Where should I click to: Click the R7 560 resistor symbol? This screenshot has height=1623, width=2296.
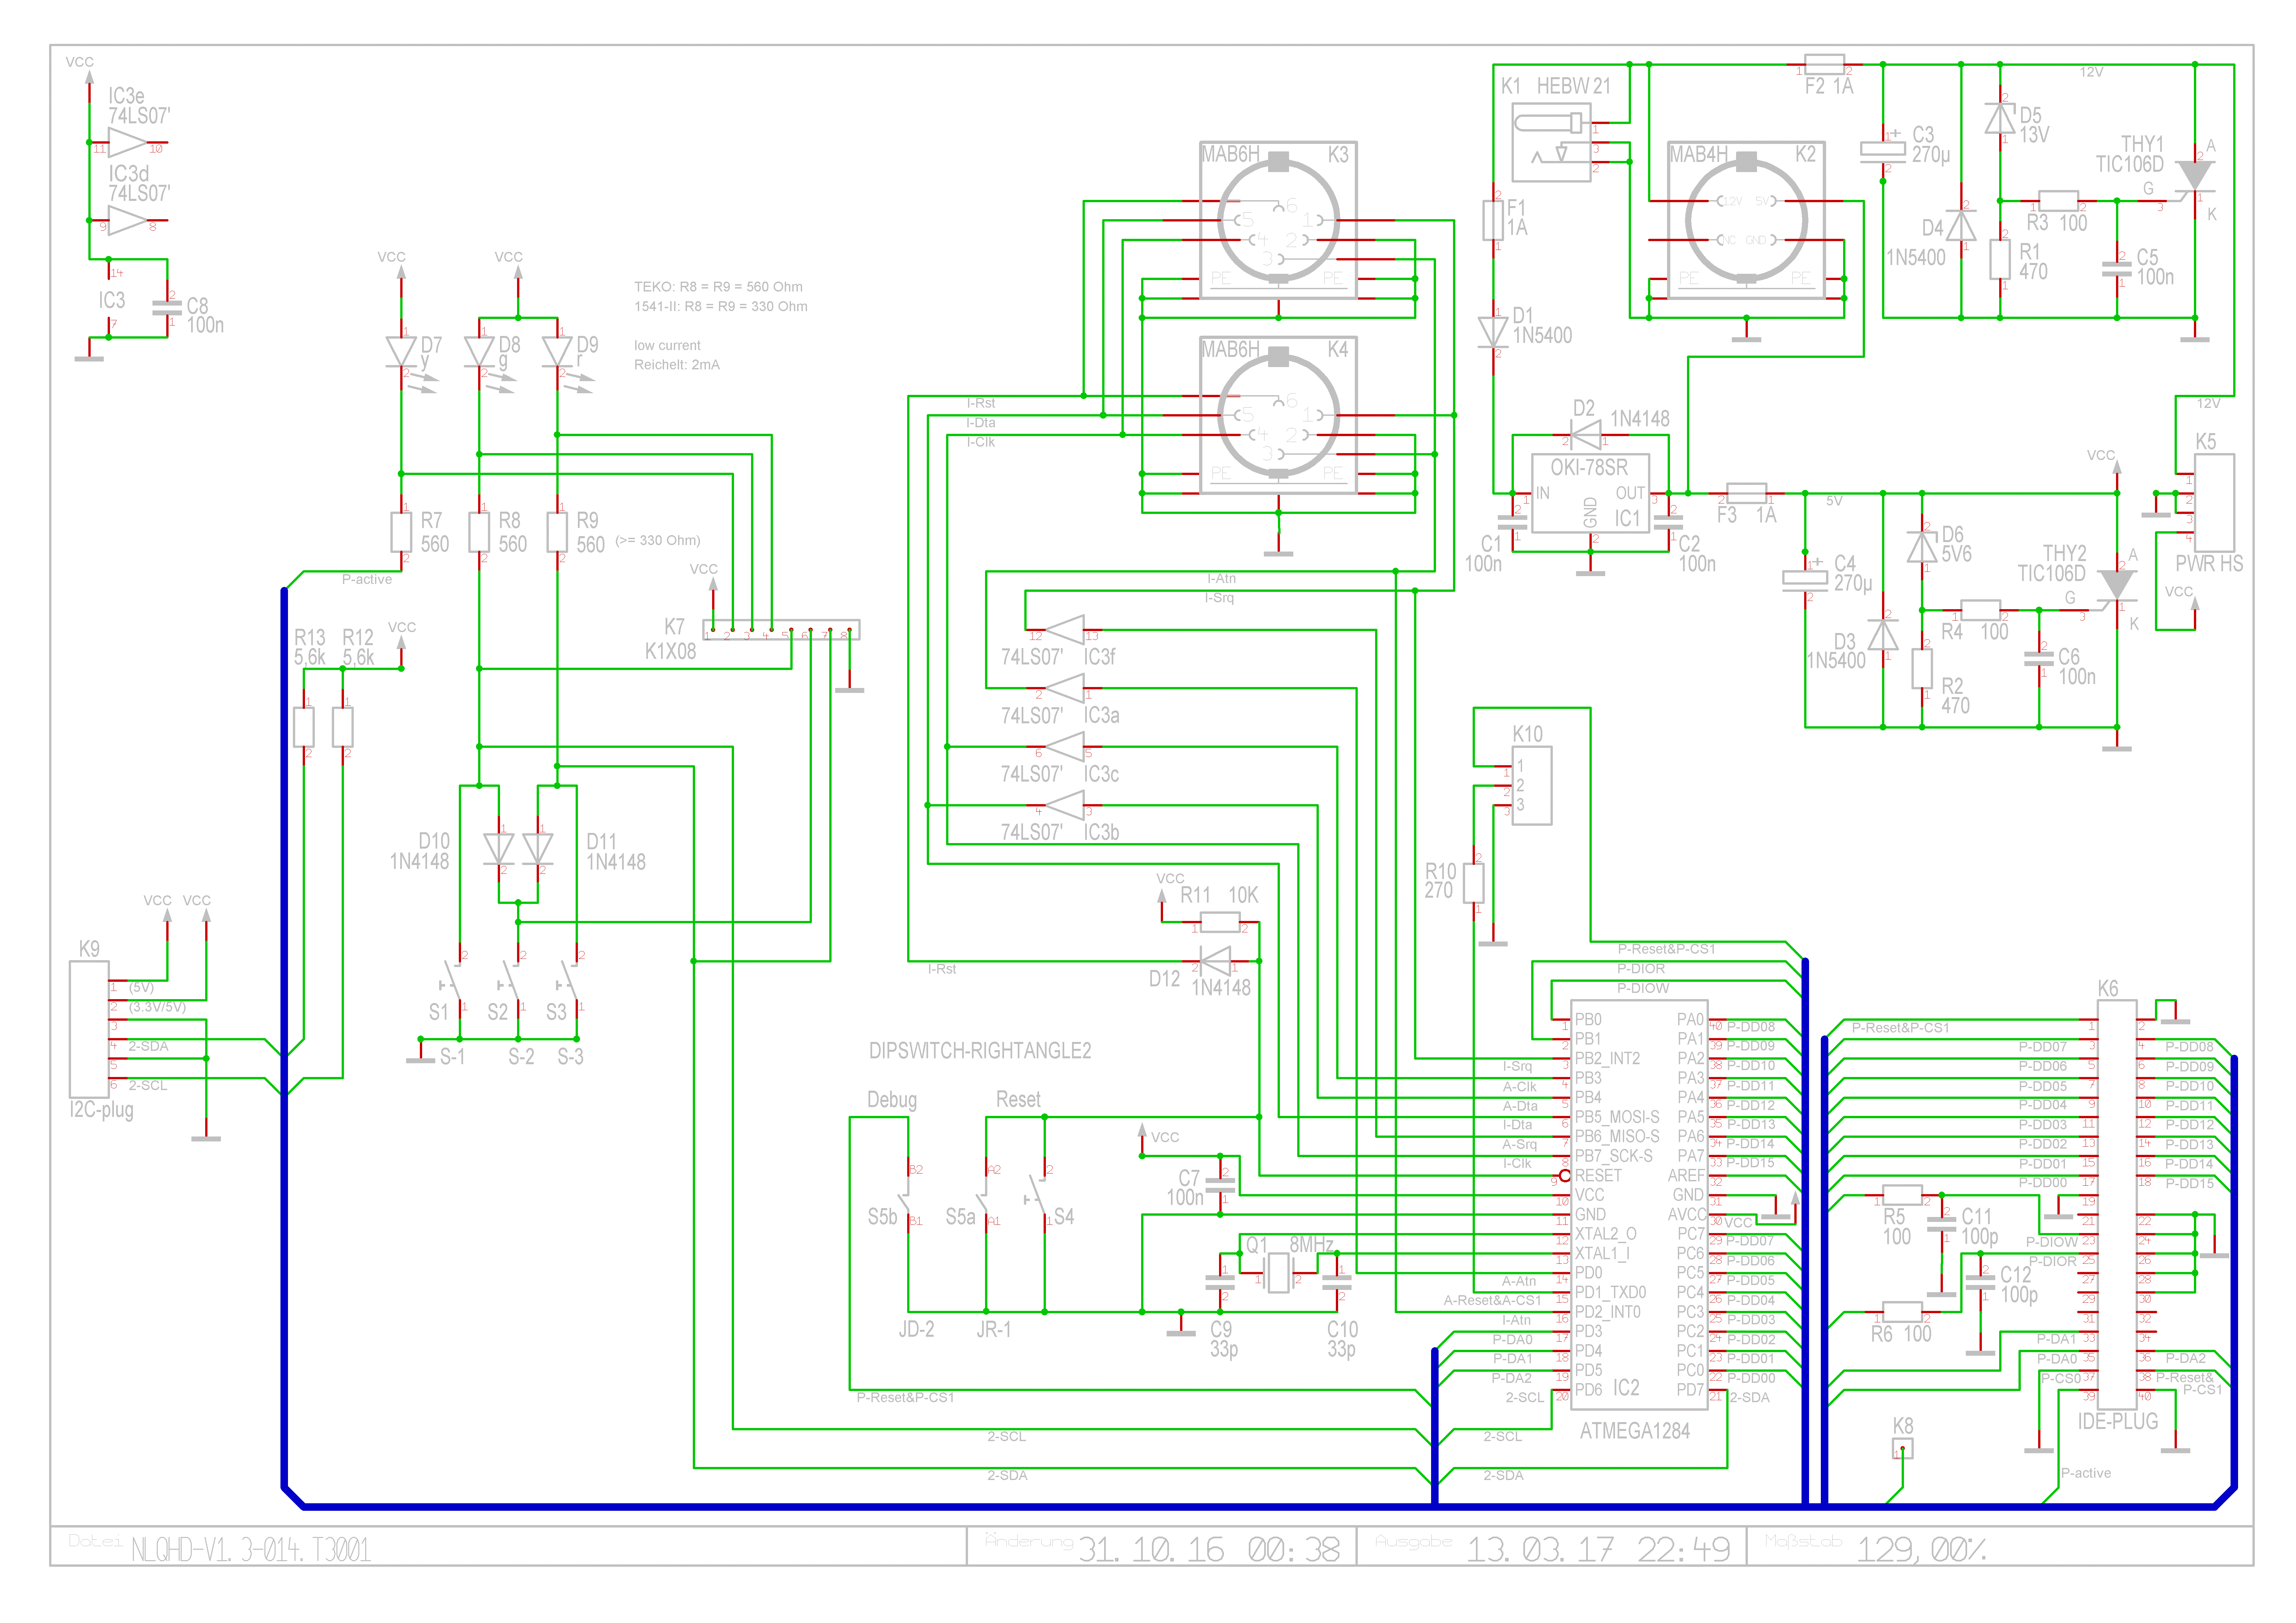coord(401,532)
